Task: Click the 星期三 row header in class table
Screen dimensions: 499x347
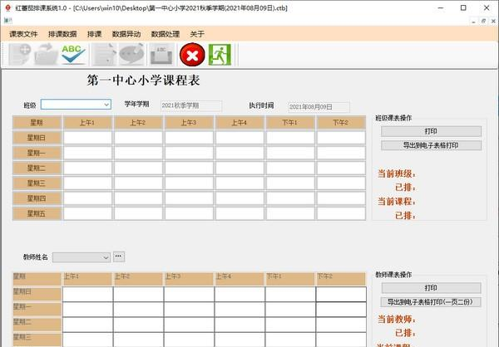Action: pos(37,183)
